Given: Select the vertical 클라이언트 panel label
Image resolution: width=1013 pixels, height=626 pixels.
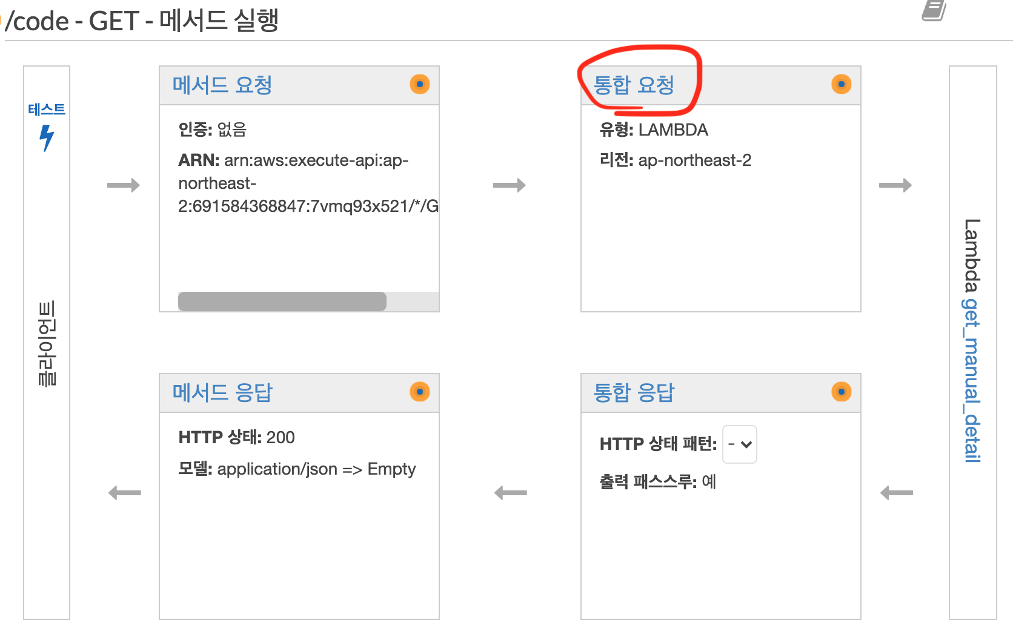Looking at the screenshot, I should point(47,343).
